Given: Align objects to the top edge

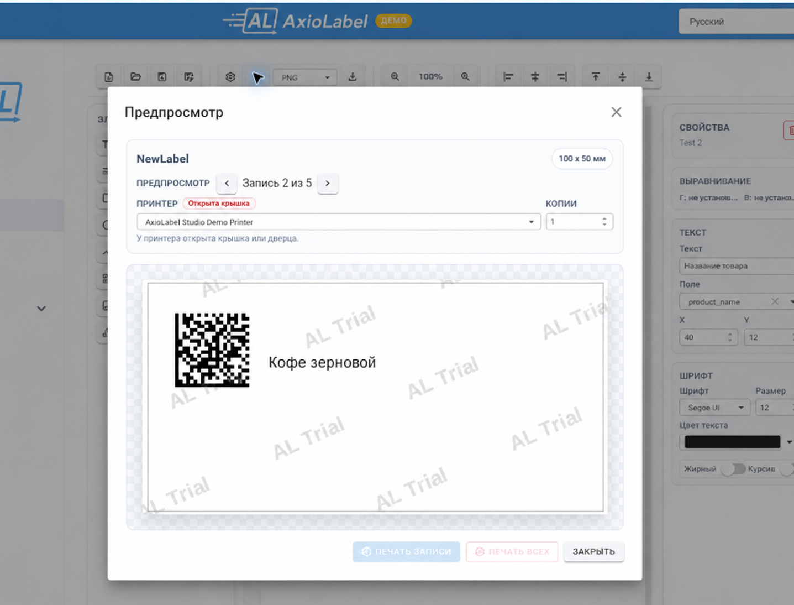Looking at the screenshot, I should (x=596, y=77).
